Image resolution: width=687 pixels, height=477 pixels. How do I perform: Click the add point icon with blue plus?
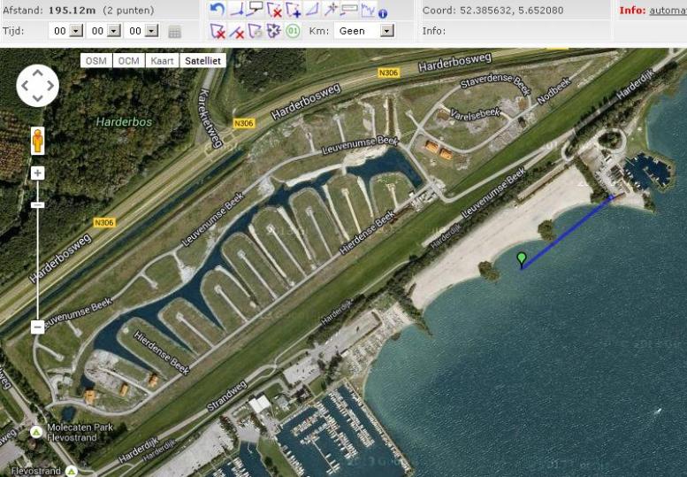coord(294,9)
